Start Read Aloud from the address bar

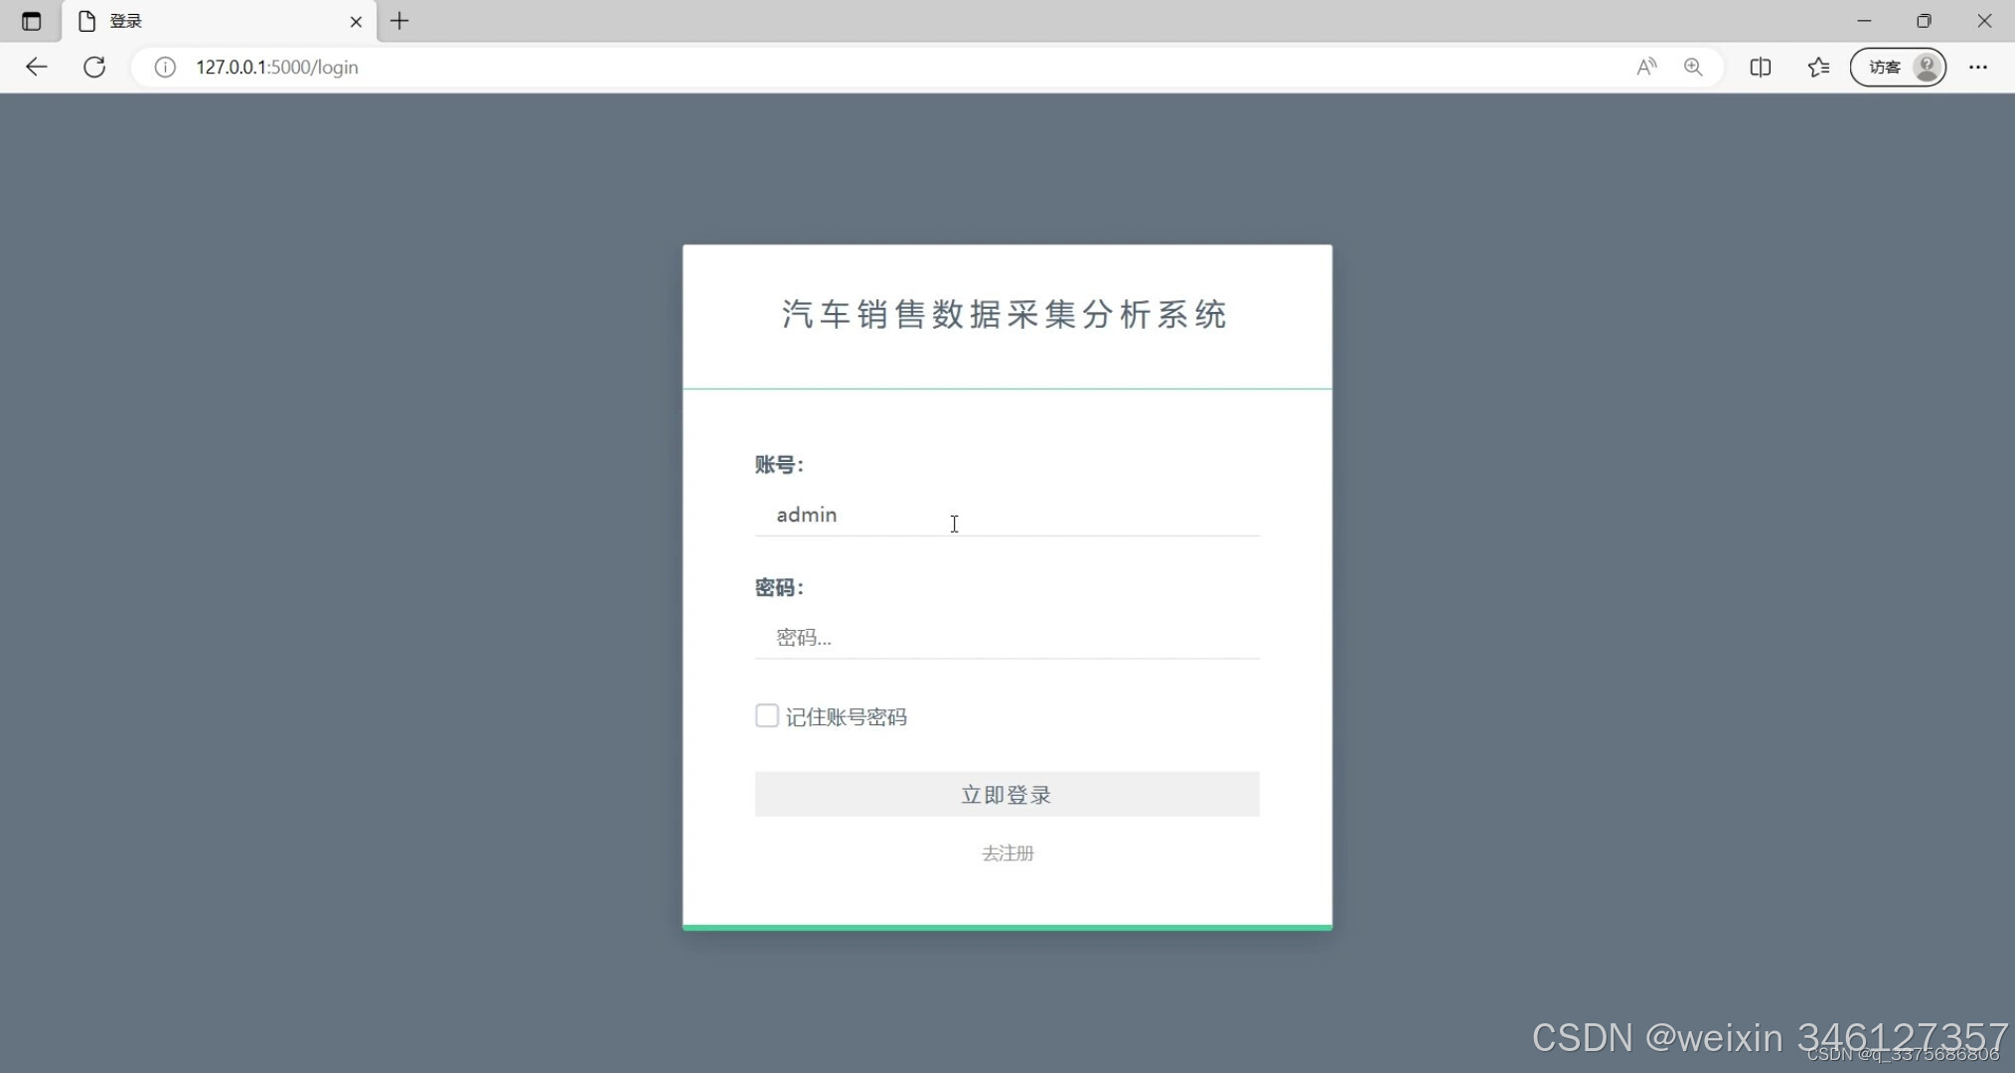point(1646,67)
